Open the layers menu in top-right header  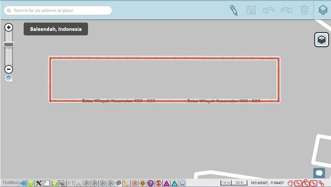point(323,10)
